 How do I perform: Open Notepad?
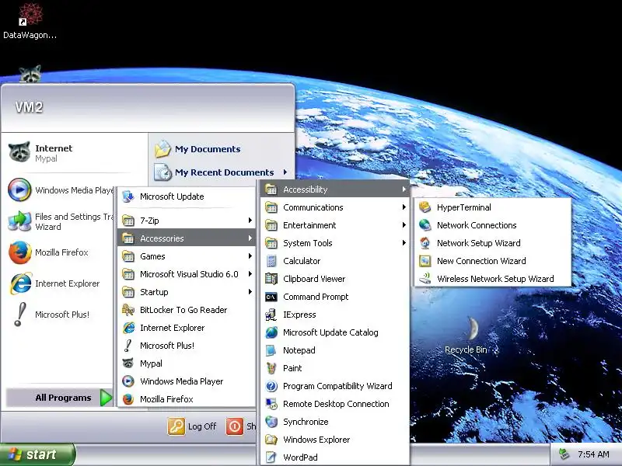pyautogui.click(x=335, y=350)
